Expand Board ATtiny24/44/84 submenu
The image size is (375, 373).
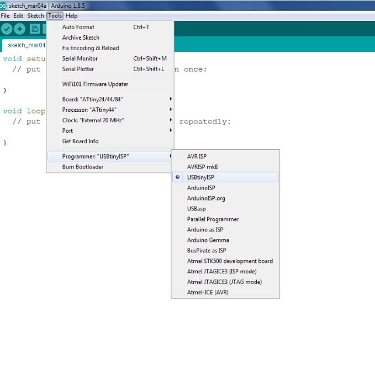pos(110,99)
